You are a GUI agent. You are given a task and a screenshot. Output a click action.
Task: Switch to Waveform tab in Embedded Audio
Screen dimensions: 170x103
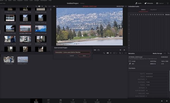coord(153,10)
